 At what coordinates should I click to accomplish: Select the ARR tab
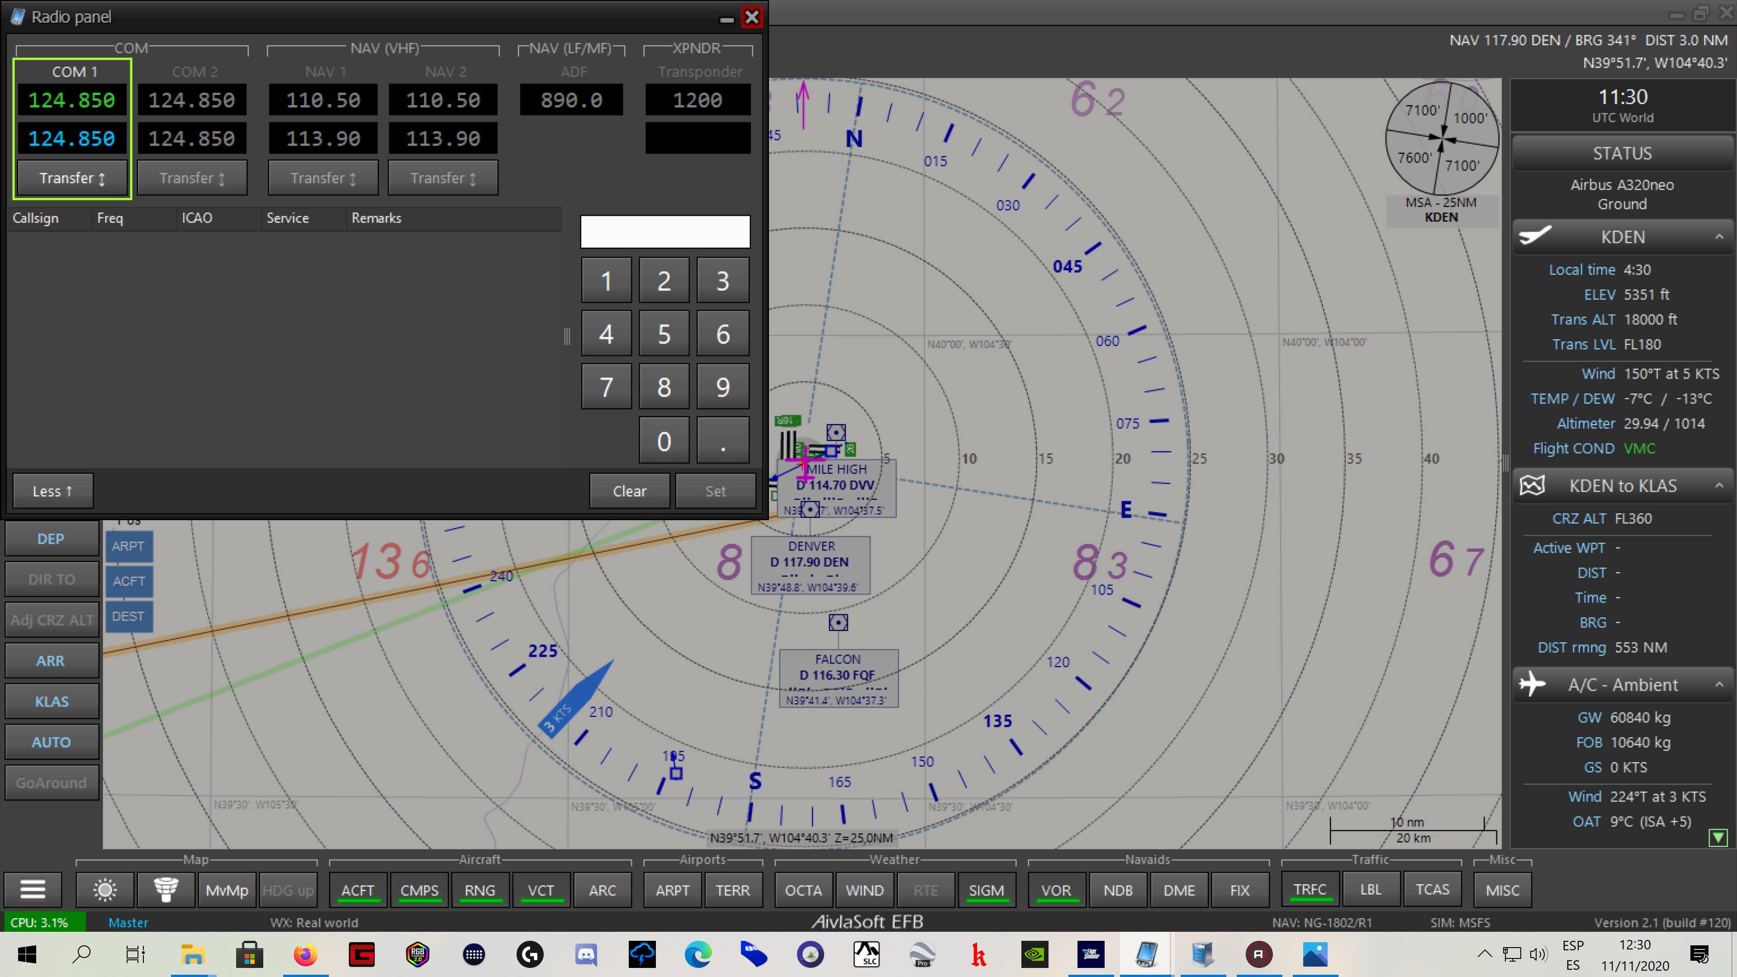tap(51, 661)
